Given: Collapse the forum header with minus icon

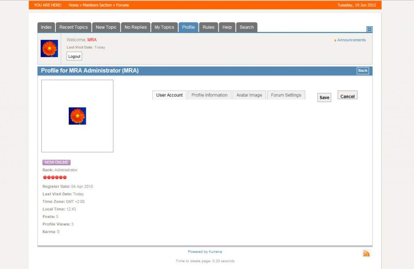Looking at the screenshot, I should coord(370,29).
